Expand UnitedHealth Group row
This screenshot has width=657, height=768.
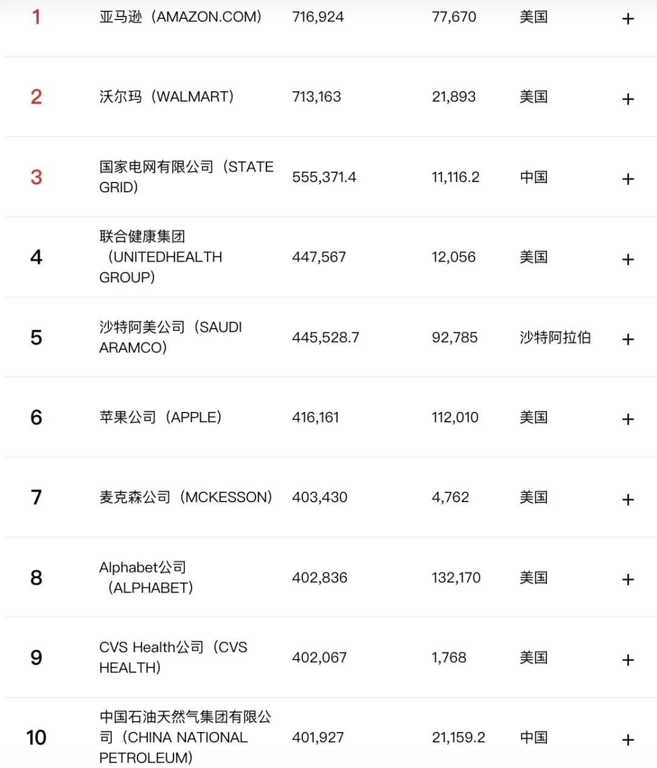click(628, 259)
